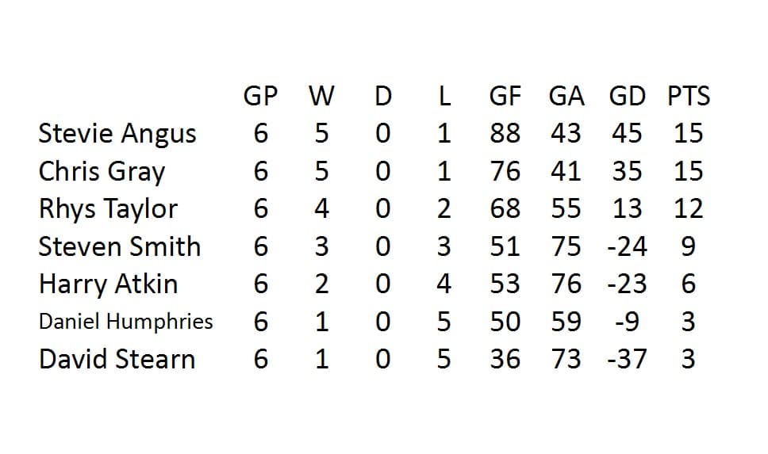Image resolution: width=768 pixels, height=454 pixels.
Task: Click Harry Atkin in the table
Action: pyautogui.click(x=108, y=284)
